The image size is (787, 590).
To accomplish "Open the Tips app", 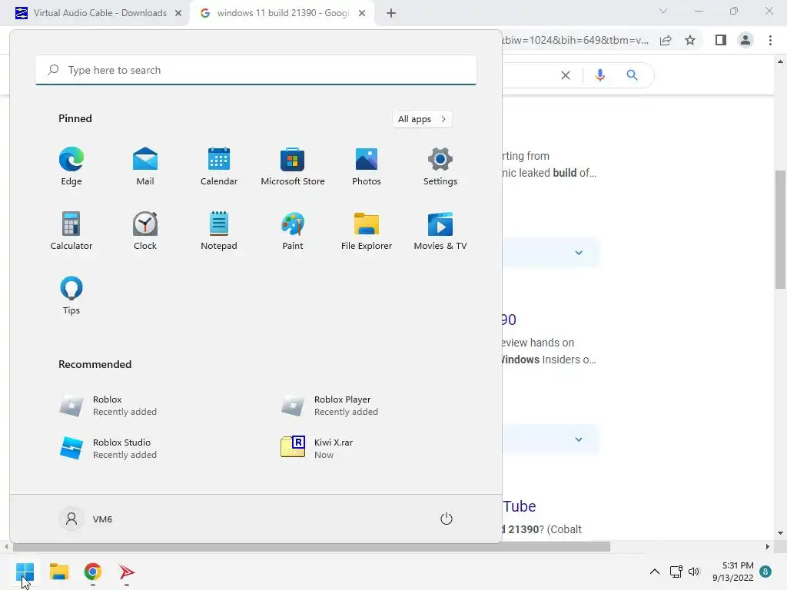I will coord(71,296).
